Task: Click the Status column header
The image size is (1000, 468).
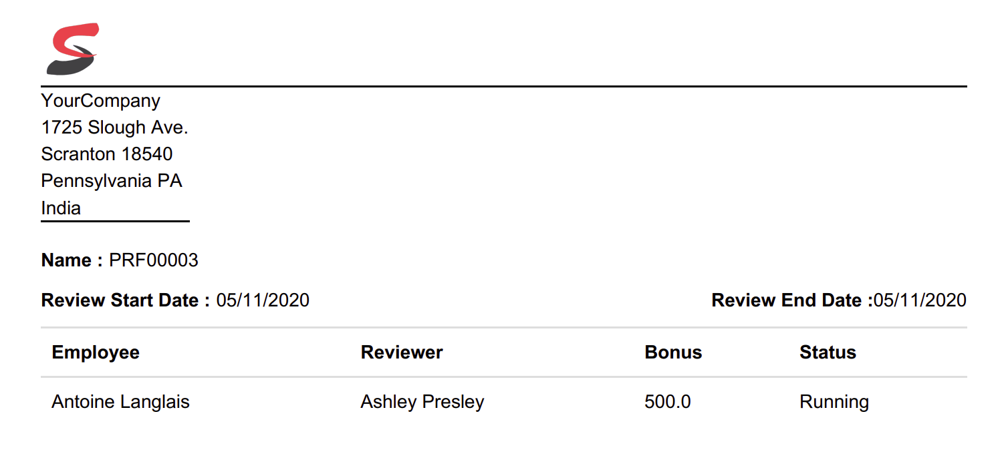Action: 828,353
